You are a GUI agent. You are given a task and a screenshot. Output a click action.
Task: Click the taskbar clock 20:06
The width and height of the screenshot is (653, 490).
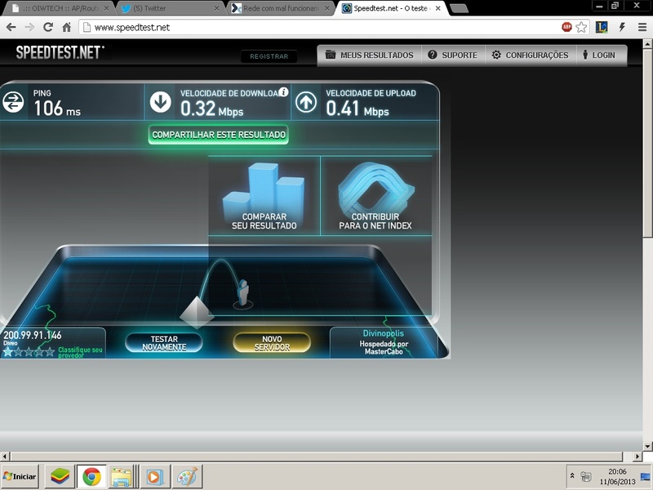617,472
